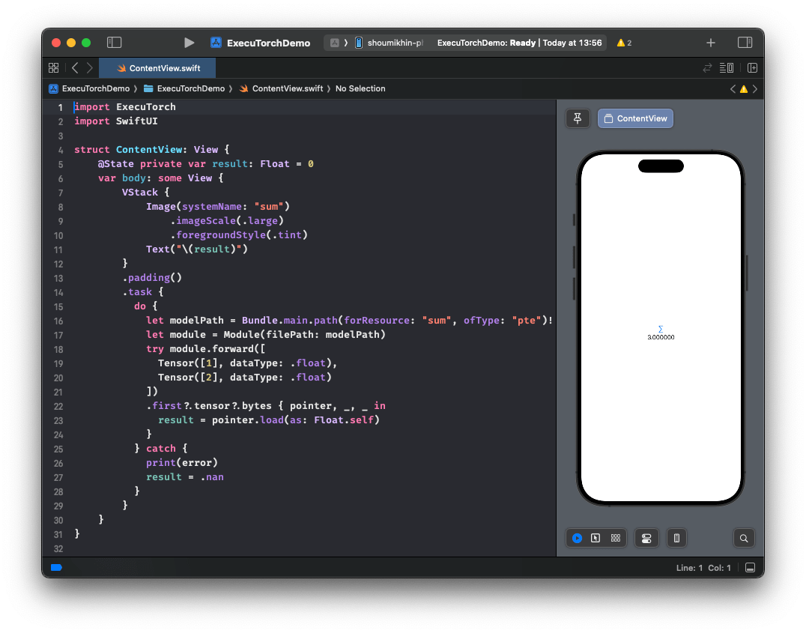
Task: Navigate back with the left chevron
Action: (74, 67)
